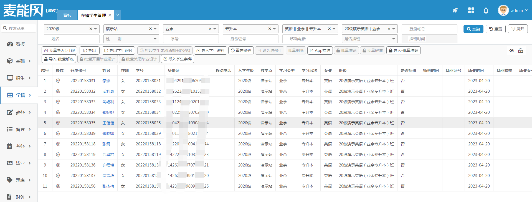Expand the 教务 sidebar menu
This screenshot has width=532, height=202.
click(19, 112)
